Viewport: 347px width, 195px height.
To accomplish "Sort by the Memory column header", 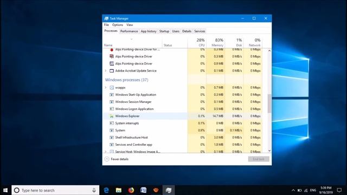I will (x=216, y=42).
